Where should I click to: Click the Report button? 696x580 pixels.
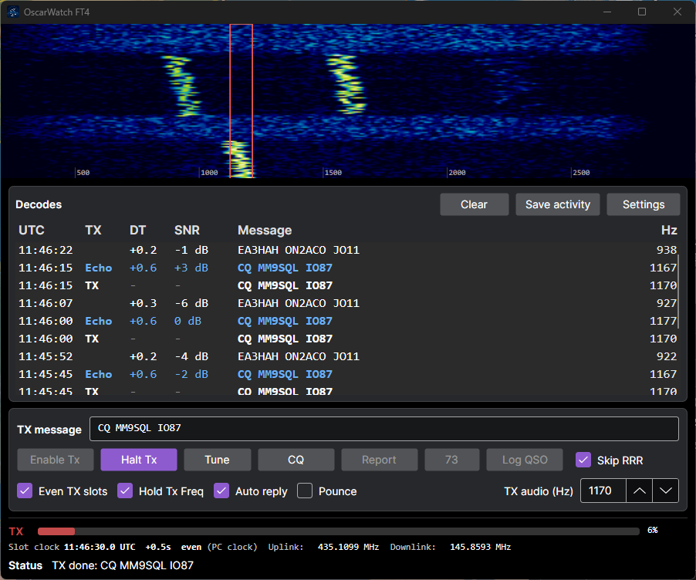pos(380,460)
